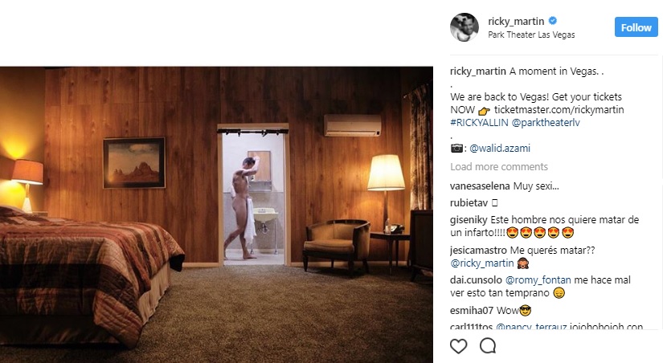The image size is (663, 363).
Task: Open the #RICKYALLIN hashtag
Action: tap(479, 123)
